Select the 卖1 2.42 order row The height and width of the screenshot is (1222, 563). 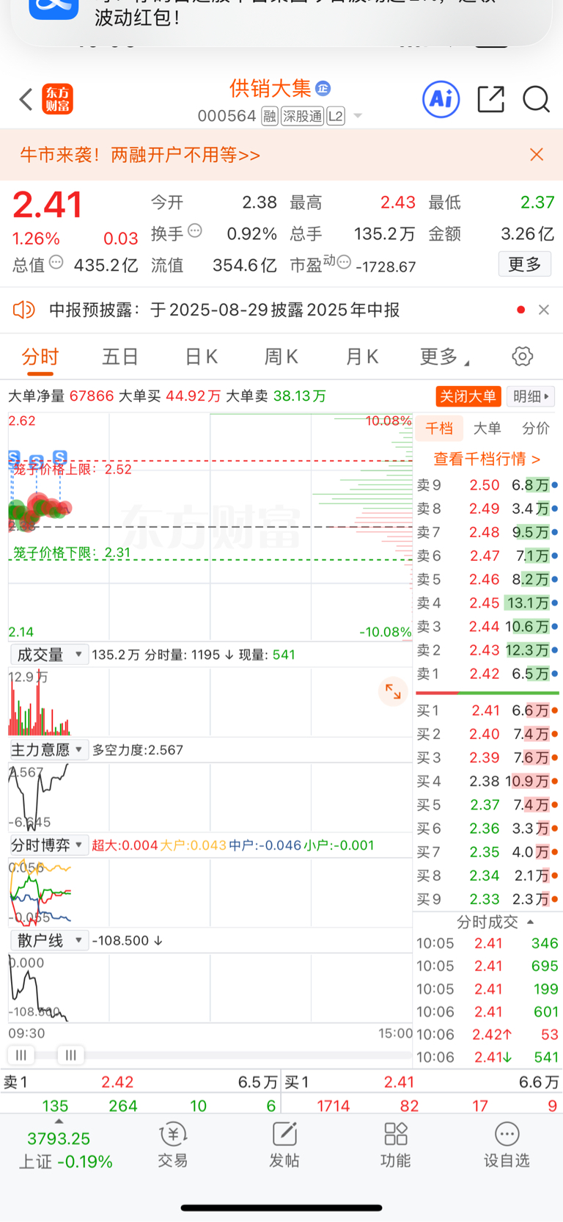coord(487,674)
